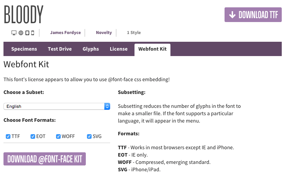The image size is (286, 179).
Task: Click the mobile phone license icon
Action: [x=33, y=33]
